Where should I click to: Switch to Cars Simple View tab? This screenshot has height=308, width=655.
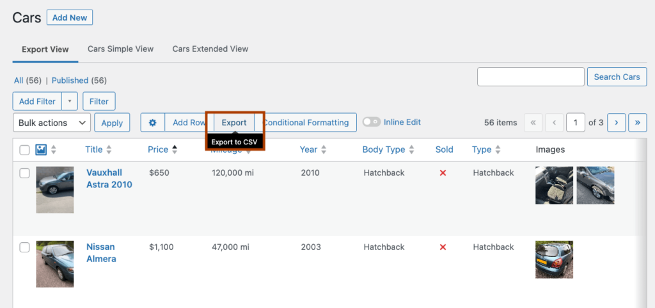120,49
